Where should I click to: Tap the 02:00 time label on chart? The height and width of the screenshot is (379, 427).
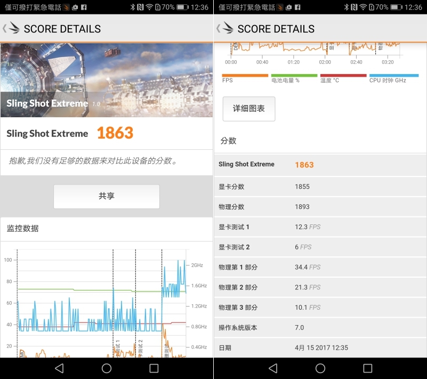325,62
